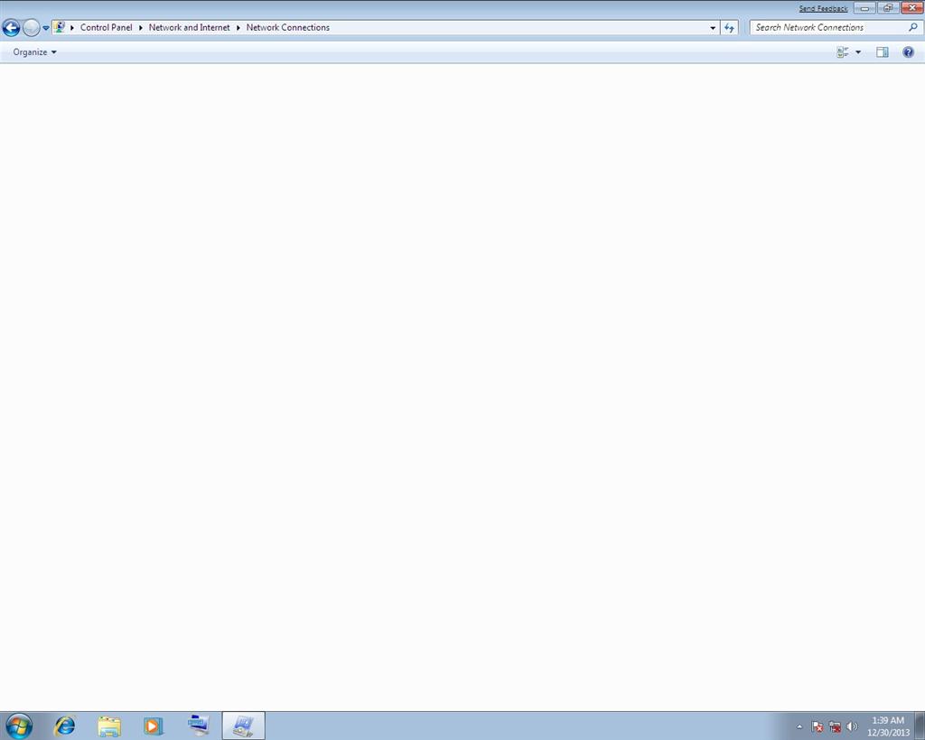The image size is (925, 740).
Task: Select the active Control Panel taskbar button
Action: [243, 726]
